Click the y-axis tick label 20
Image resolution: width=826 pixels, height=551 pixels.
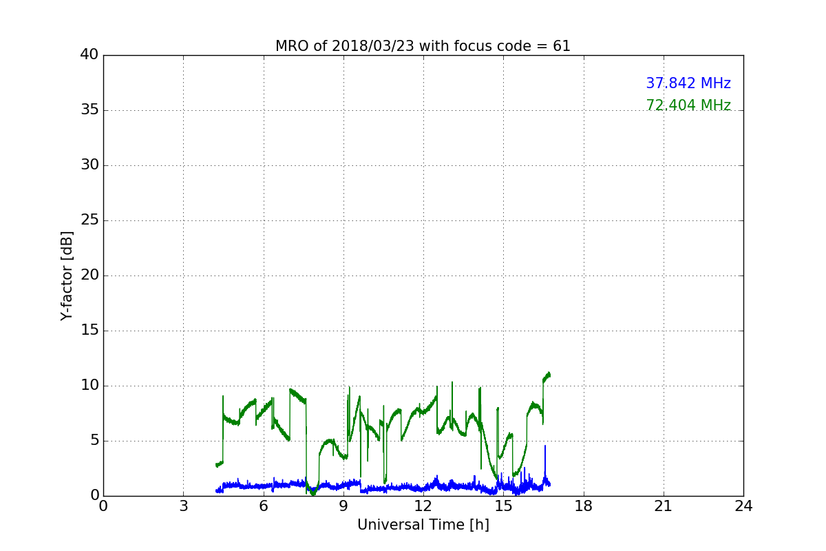click(x=89, y=275)
